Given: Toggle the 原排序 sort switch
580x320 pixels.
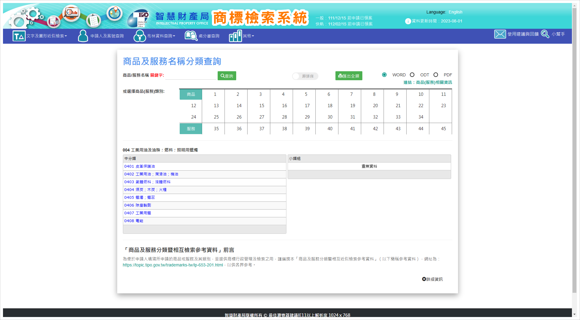Looking at the screenshot, I should [x=305, y=76].
